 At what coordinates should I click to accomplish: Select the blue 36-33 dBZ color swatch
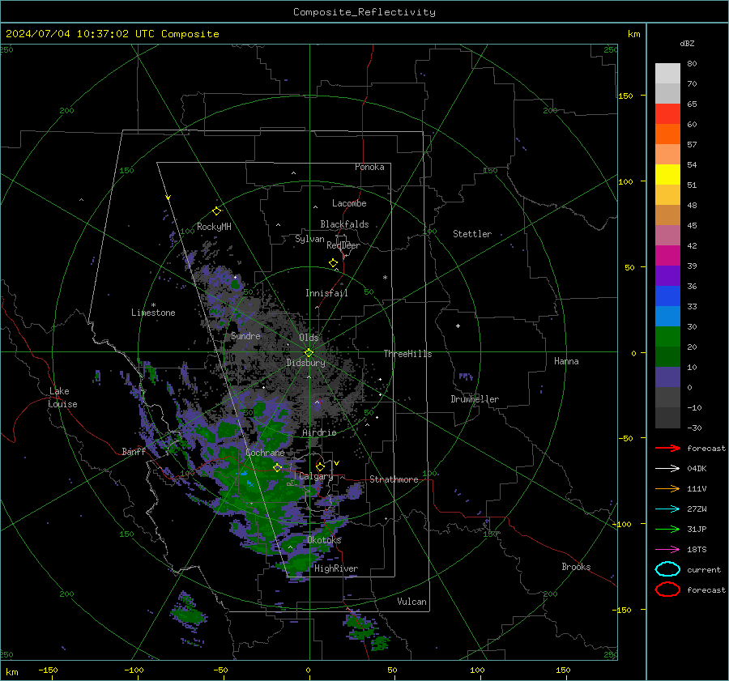(667, 296)
